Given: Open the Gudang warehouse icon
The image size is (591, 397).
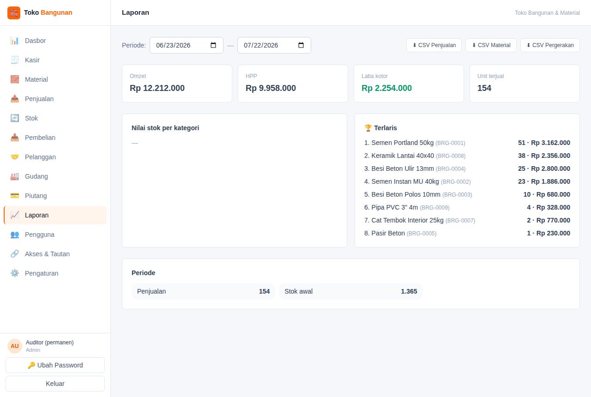Looking at the screenshot, I should click(x=15, y=176).
